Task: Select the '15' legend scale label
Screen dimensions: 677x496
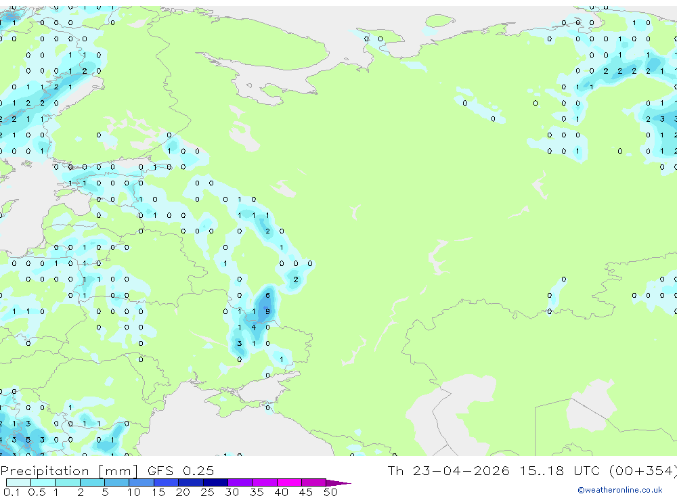Action: click(158, 492)
